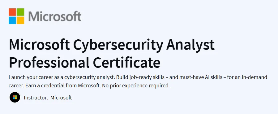278x114 pixels.
Task: Click the gray Microsoft wordmark beside logo
Action: tap(55, 16)
